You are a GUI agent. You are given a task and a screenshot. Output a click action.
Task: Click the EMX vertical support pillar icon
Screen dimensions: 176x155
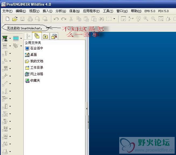(5, 91)
